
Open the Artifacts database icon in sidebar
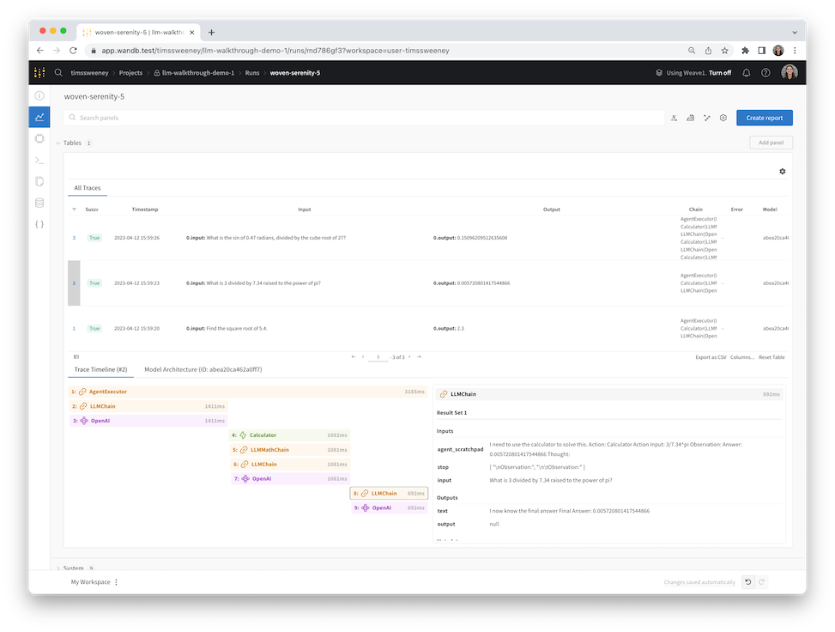(x=39, y=203)
